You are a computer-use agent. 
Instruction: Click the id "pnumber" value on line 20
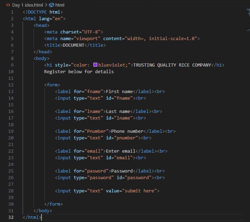point(126,138)
